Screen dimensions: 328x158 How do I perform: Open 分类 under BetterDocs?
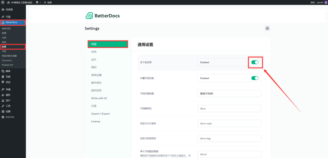(x=4, y=38)
